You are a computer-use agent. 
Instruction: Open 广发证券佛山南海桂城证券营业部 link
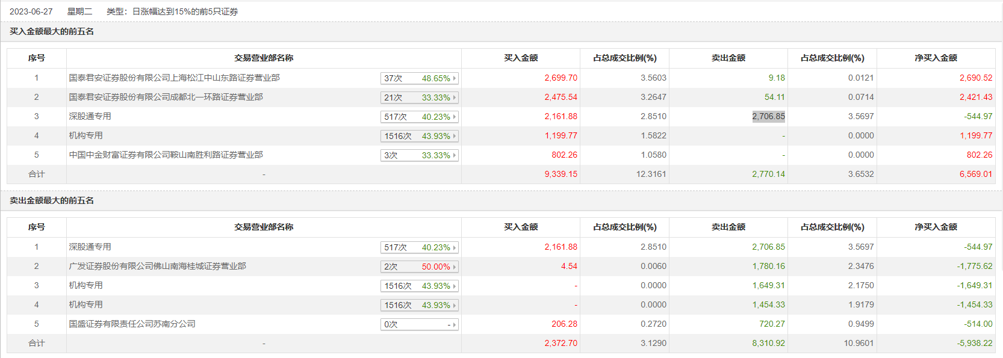(x=157, y=266)
